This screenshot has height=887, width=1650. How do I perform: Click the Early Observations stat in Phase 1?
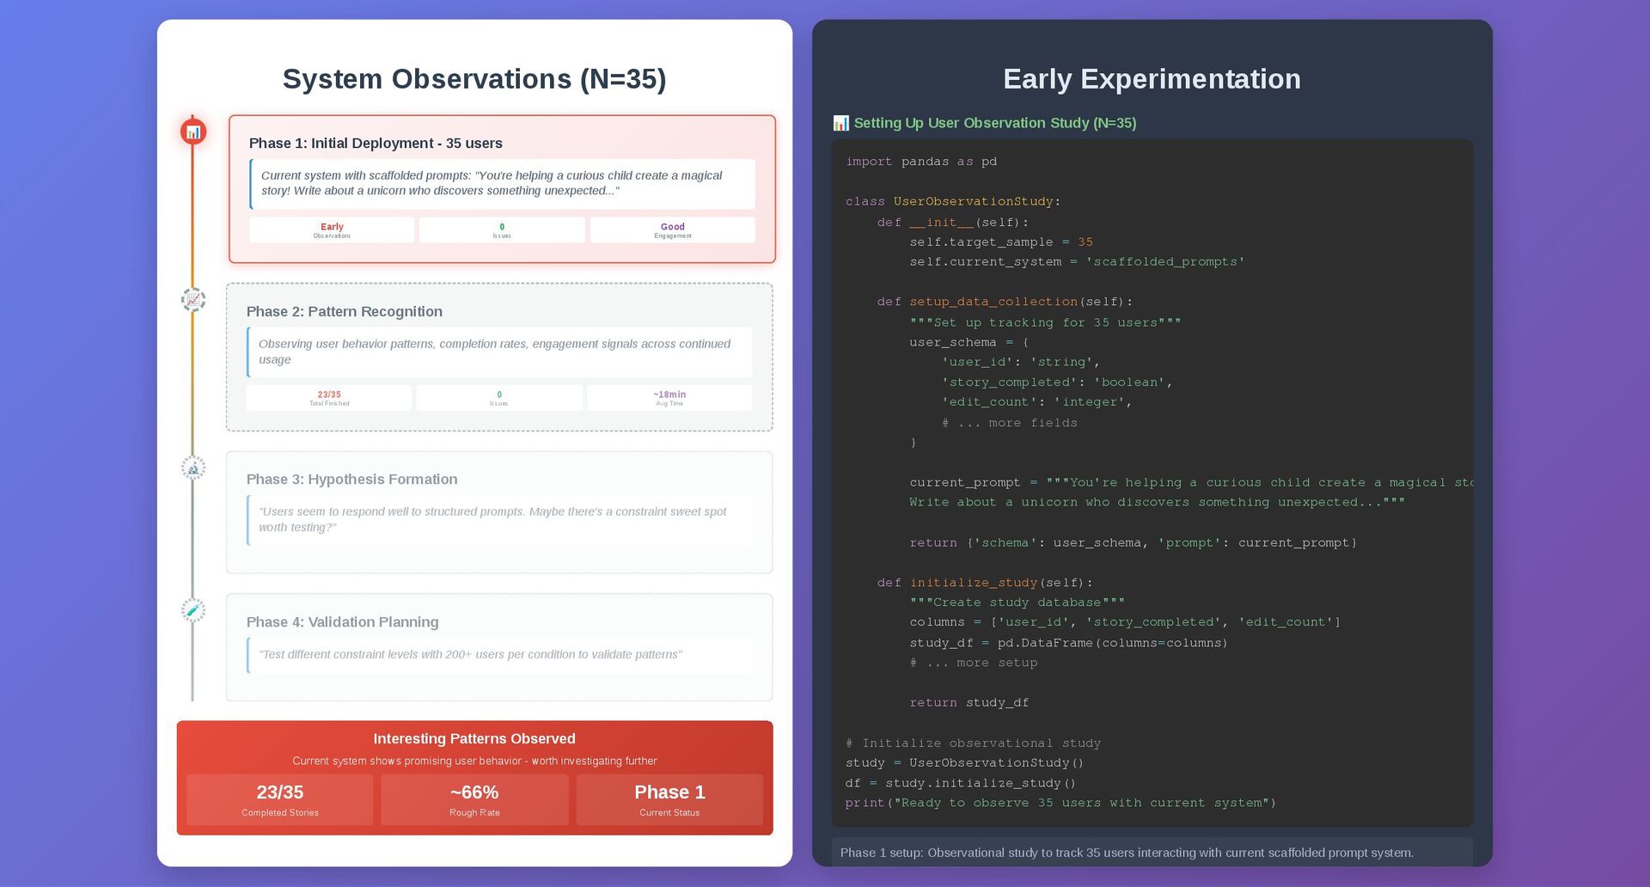coord(332,229)
